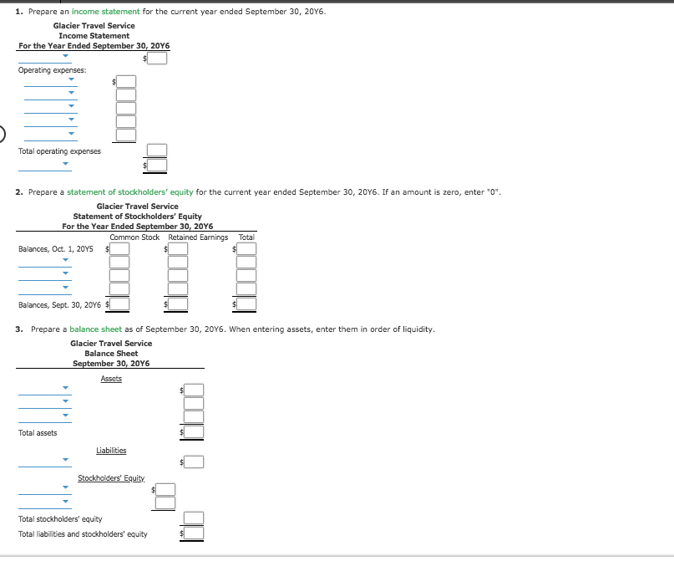The image size is (674, 561).
Task: Click revenue amount field on income statement
Action: 157,58
